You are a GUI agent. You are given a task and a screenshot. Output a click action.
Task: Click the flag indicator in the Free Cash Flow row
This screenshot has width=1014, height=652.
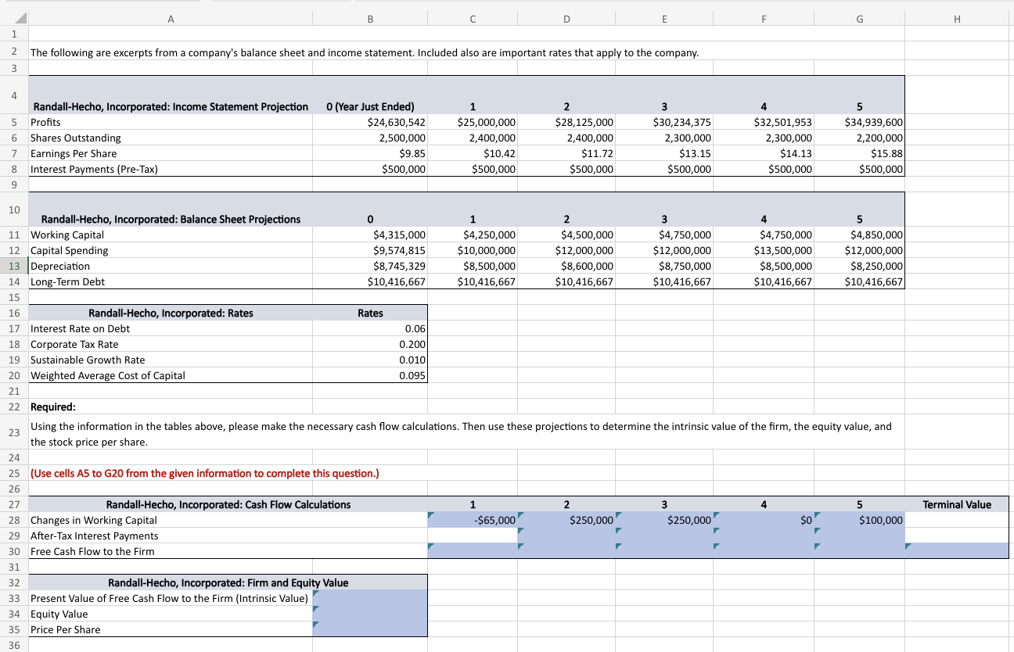point(431,546)
